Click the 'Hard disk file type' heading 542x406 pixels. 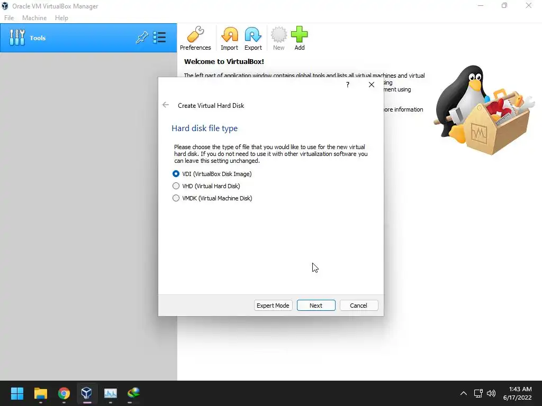(205, 128)
